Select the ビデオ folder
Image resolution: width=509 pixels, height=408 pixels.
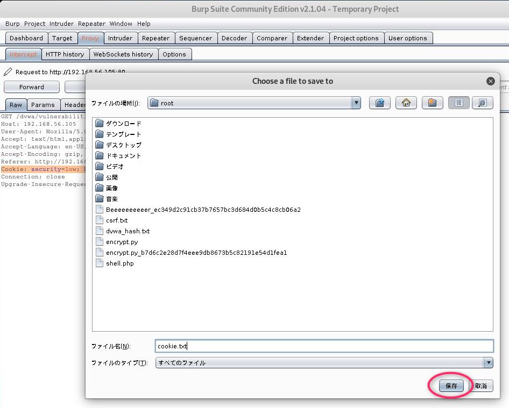point(110,167)
